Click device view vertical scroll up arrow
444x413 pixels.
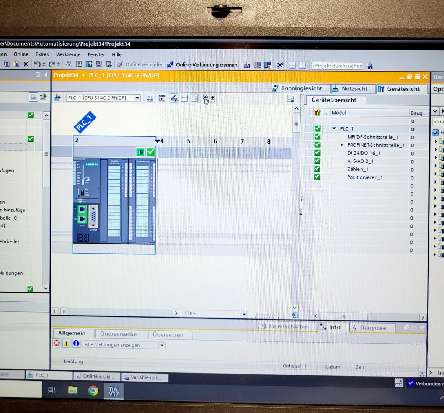tap(296, 108)
